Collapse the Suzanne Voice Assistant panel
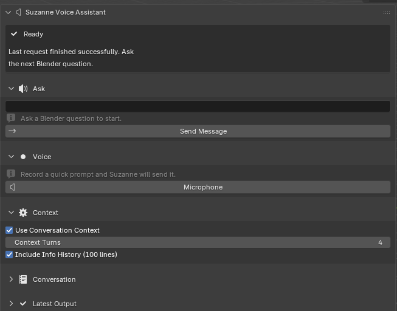The image size is (397, 311). [9, 12]
